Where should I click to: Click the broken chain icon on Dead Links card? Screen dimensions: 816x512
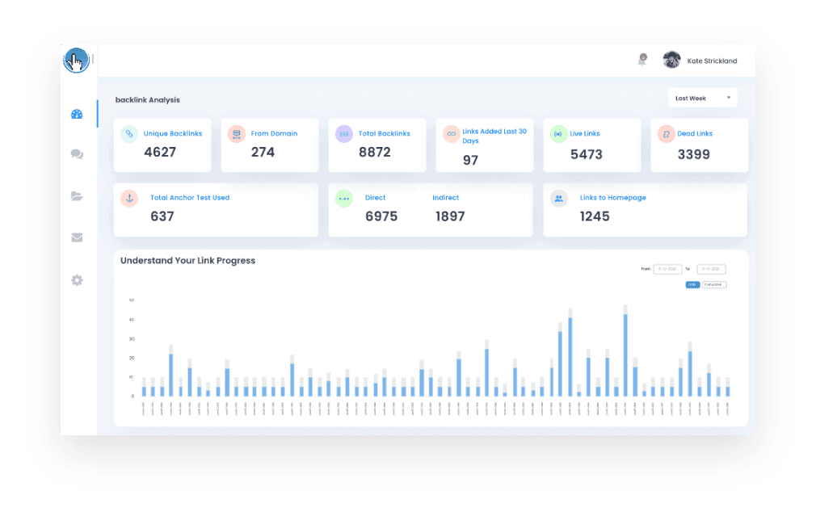[666, 133]
